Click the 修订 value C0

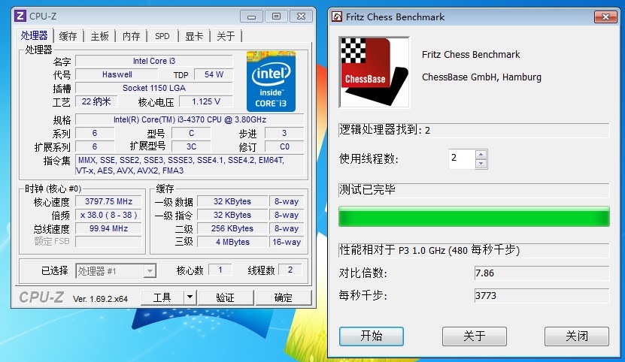(284, 146)
